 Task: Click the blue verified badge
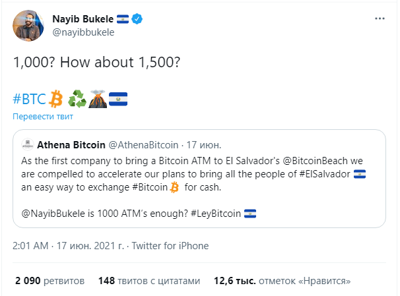(137, 19)
